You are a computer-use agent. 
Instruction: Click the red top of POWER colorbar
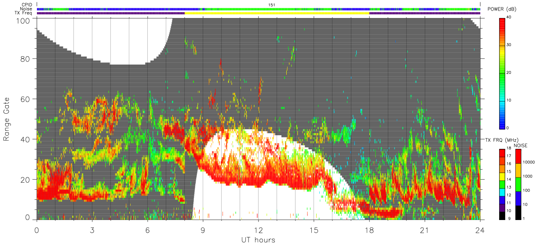tap(502, 24)
